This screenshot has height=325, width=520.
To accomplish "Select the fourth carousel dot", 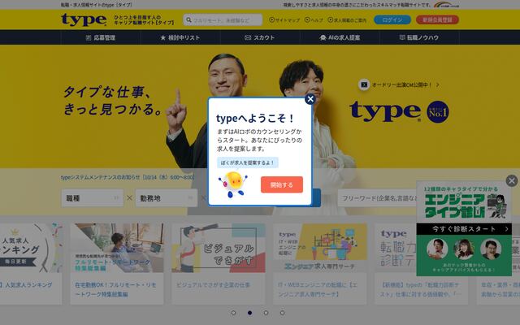I will tap(282, 313).
